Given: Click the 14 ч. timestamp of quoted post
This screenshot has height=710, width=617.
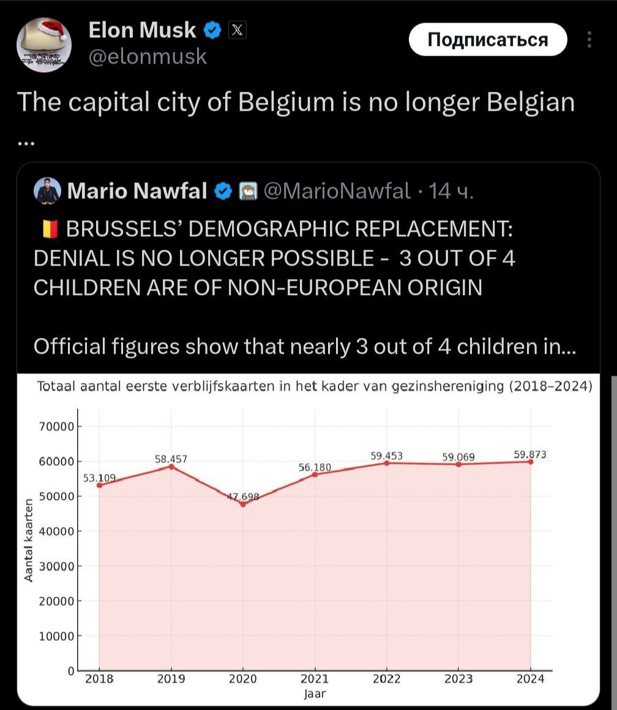Looking at the screenshot, I should tap(451, 192).
